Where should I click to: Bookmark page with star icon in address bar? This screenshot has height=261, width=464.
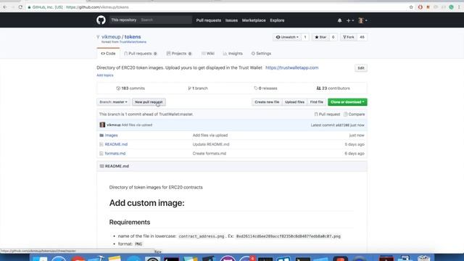click(411, 7)
